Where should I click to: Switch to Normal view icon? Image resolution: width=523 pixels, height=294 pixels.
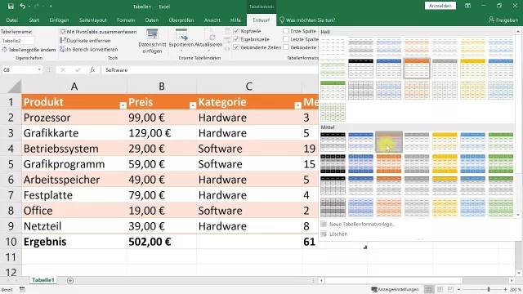[x=429, y=289]
